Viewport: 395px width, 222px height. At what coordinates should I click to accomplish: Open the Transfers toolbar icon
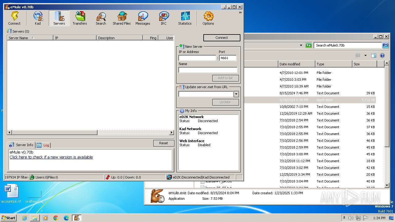(x=80, y=18)
